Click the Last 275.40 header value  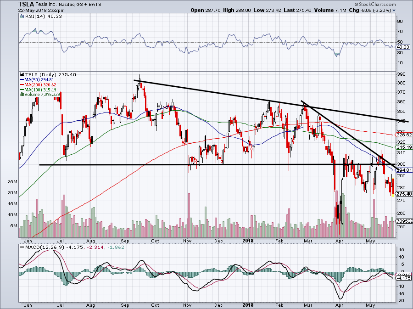[298, 10]
